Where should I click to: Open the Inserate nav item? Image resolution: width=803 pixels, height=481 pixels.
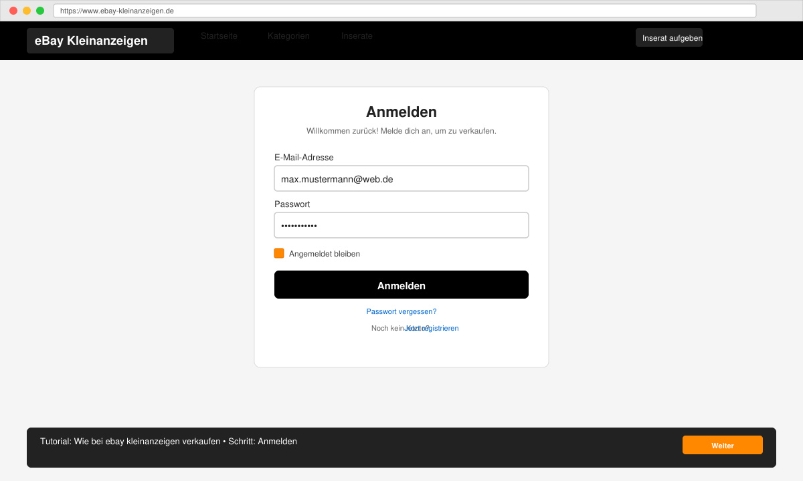[357, 36]
